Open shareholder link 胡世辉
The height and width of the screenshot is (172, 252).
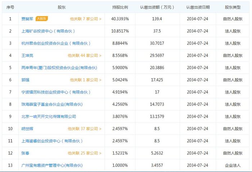(x=27, y=129)
